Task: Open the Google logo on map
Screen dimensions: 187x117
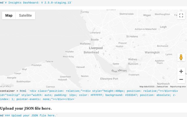Action: click(7, 85)
